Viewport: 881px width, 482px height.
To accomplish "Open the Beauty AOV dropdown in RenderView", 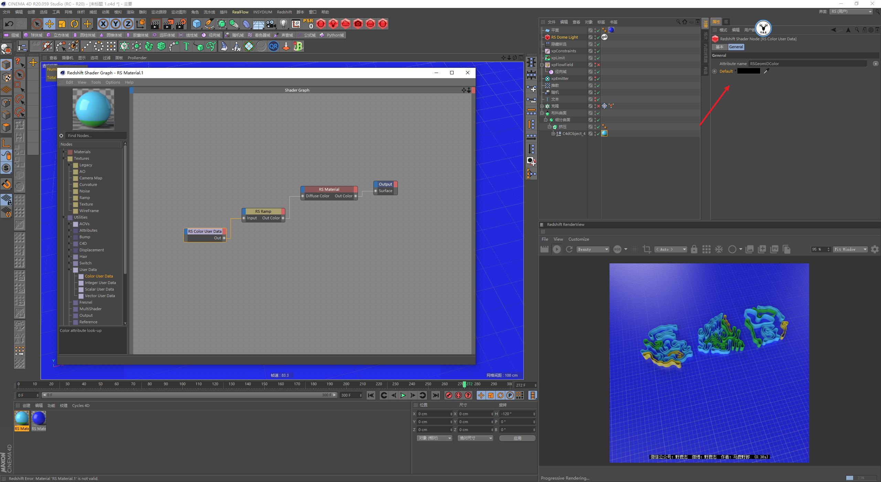I will tap(592, 249).
